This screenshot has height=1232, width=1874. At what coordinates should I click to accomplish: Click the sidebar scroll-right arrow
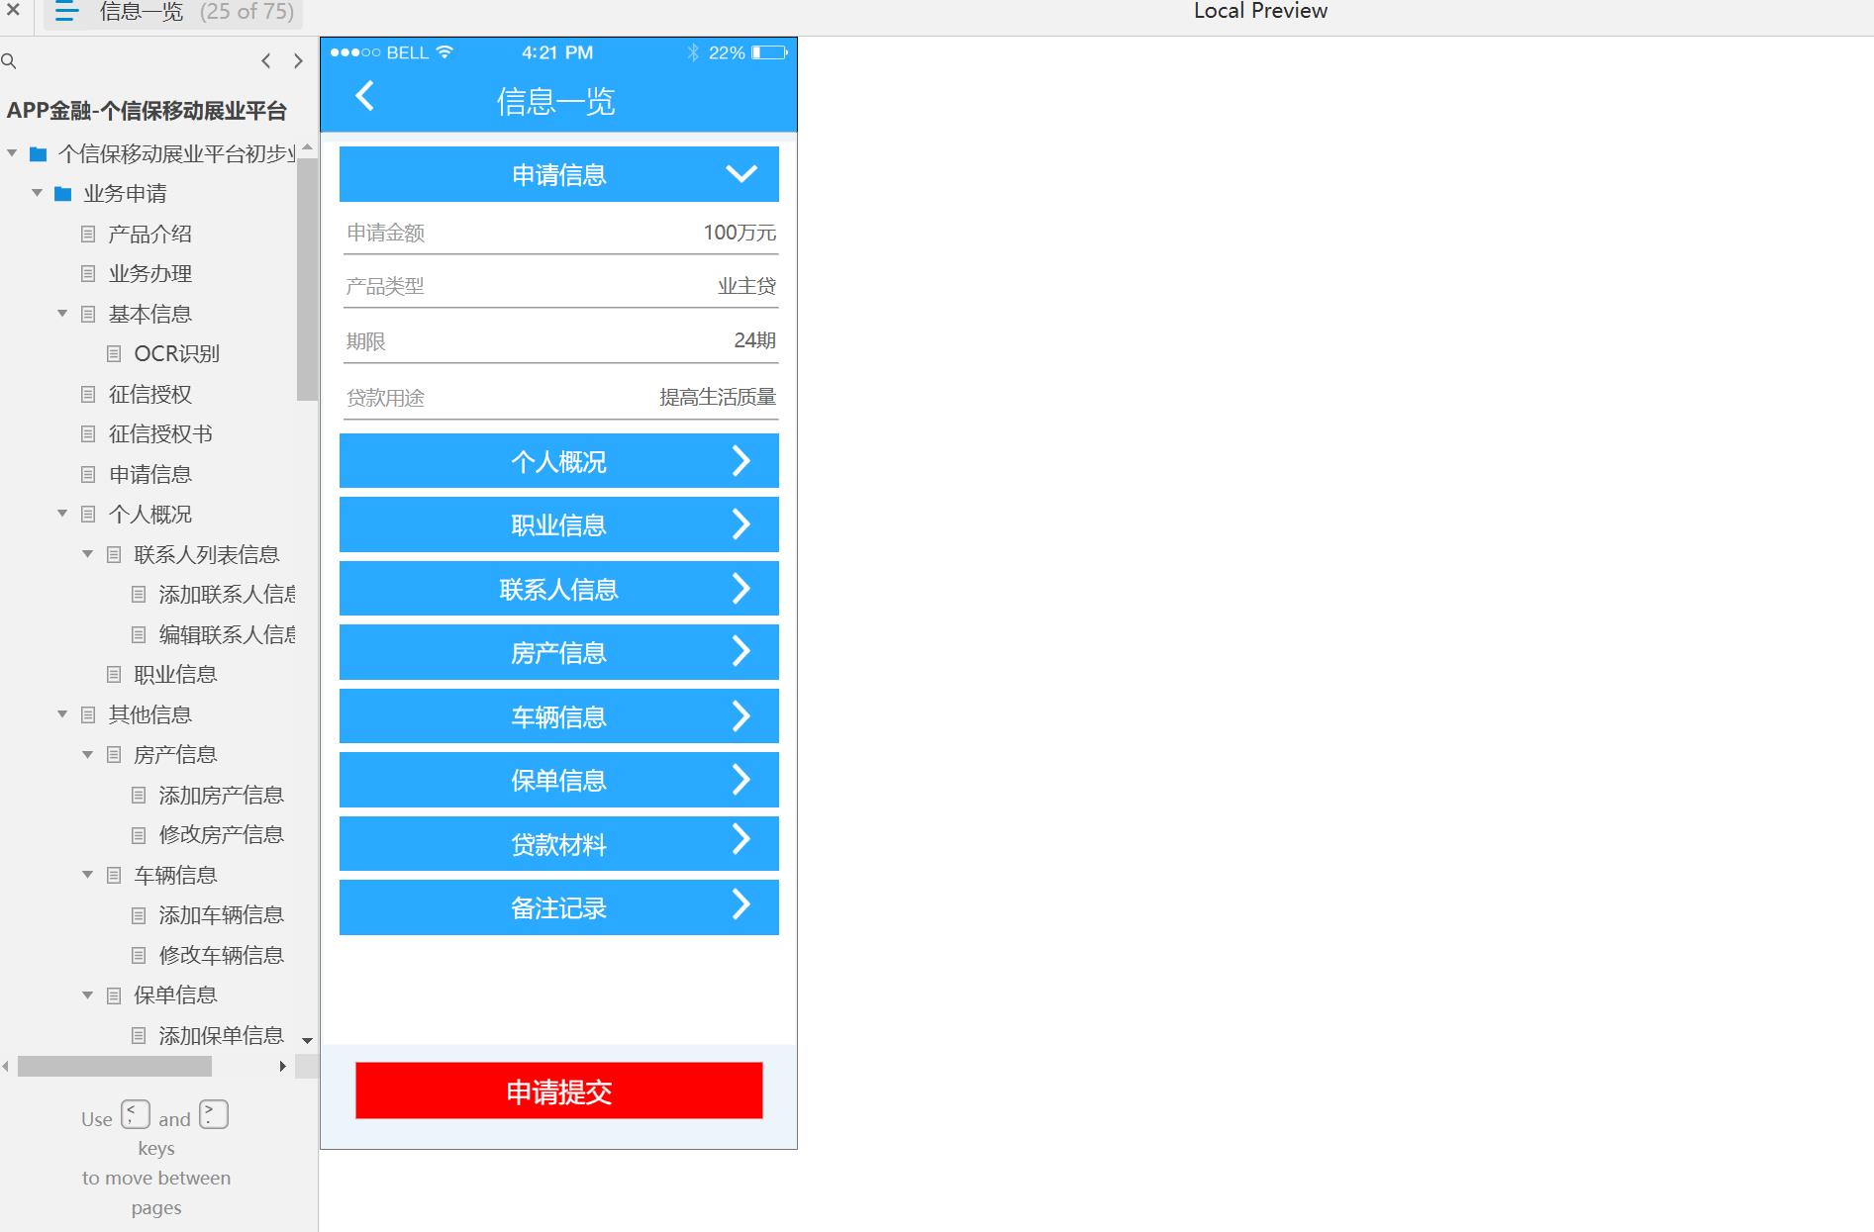[x=283, y=1066]
